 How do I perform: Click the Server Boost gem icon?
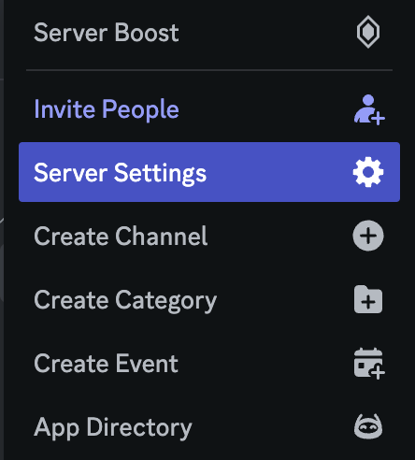368,32
